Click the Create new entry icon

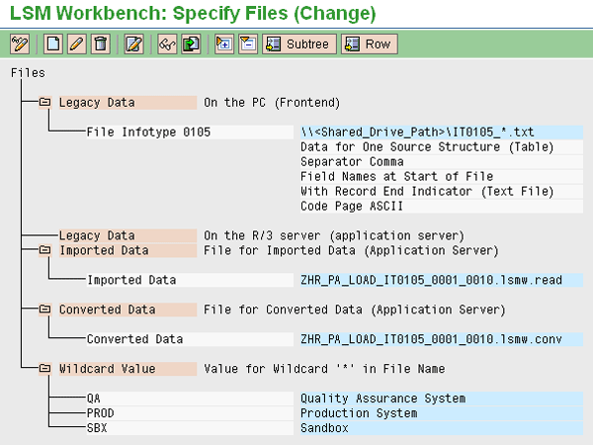pyautogui.click(x=53, y=44)
